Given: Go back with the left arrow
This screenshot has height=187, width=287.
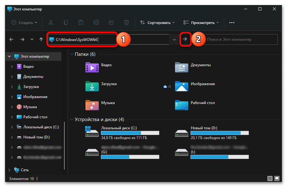Looking at the screenshot, I should coord(11,39).
